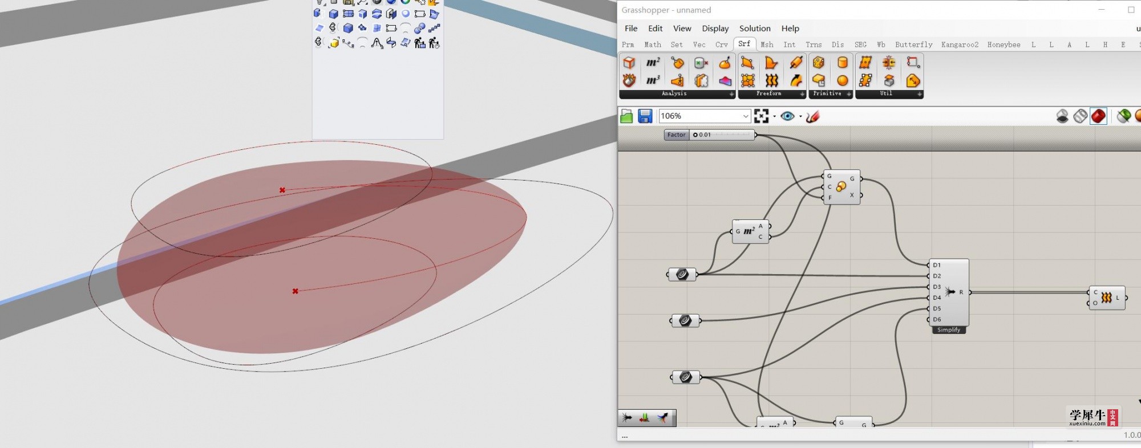
Task: Expand the Freeform panel with its plus arrow
Action: pyautogui.click(x=802, y=94)
